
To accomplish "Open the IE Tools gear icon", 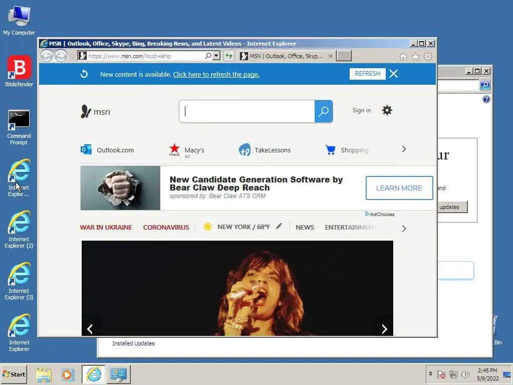I will click(428, 57).
